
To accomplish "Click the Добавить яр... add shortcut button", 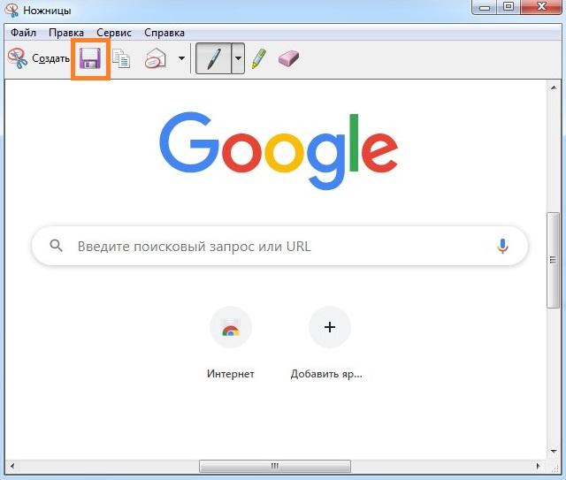I will point(326,343).
